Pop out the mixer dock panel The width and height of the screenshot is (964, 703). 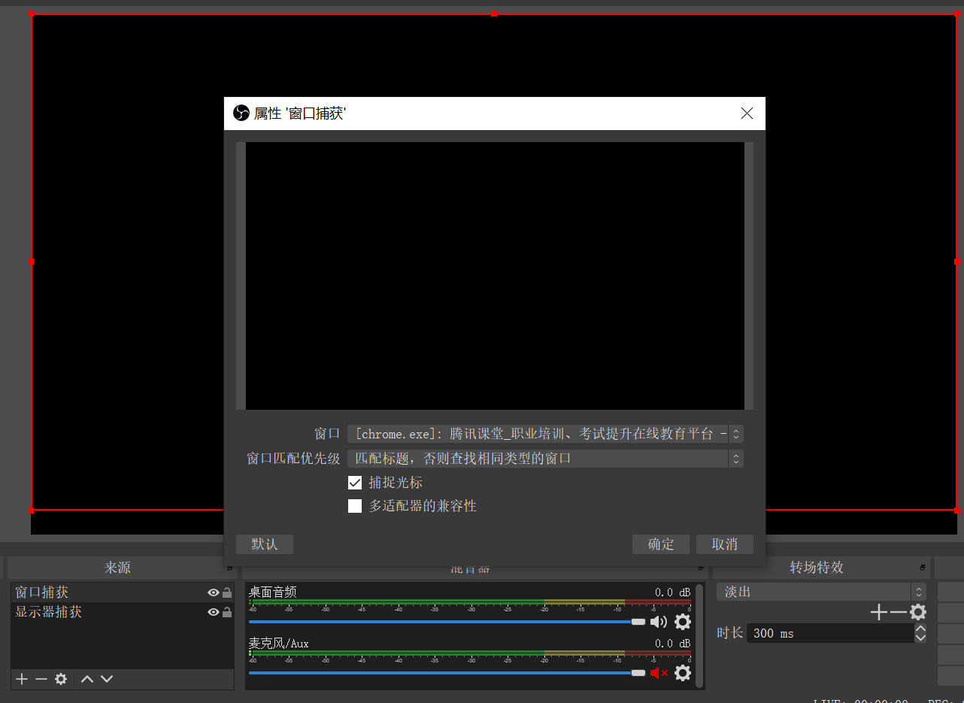(700, 568)
